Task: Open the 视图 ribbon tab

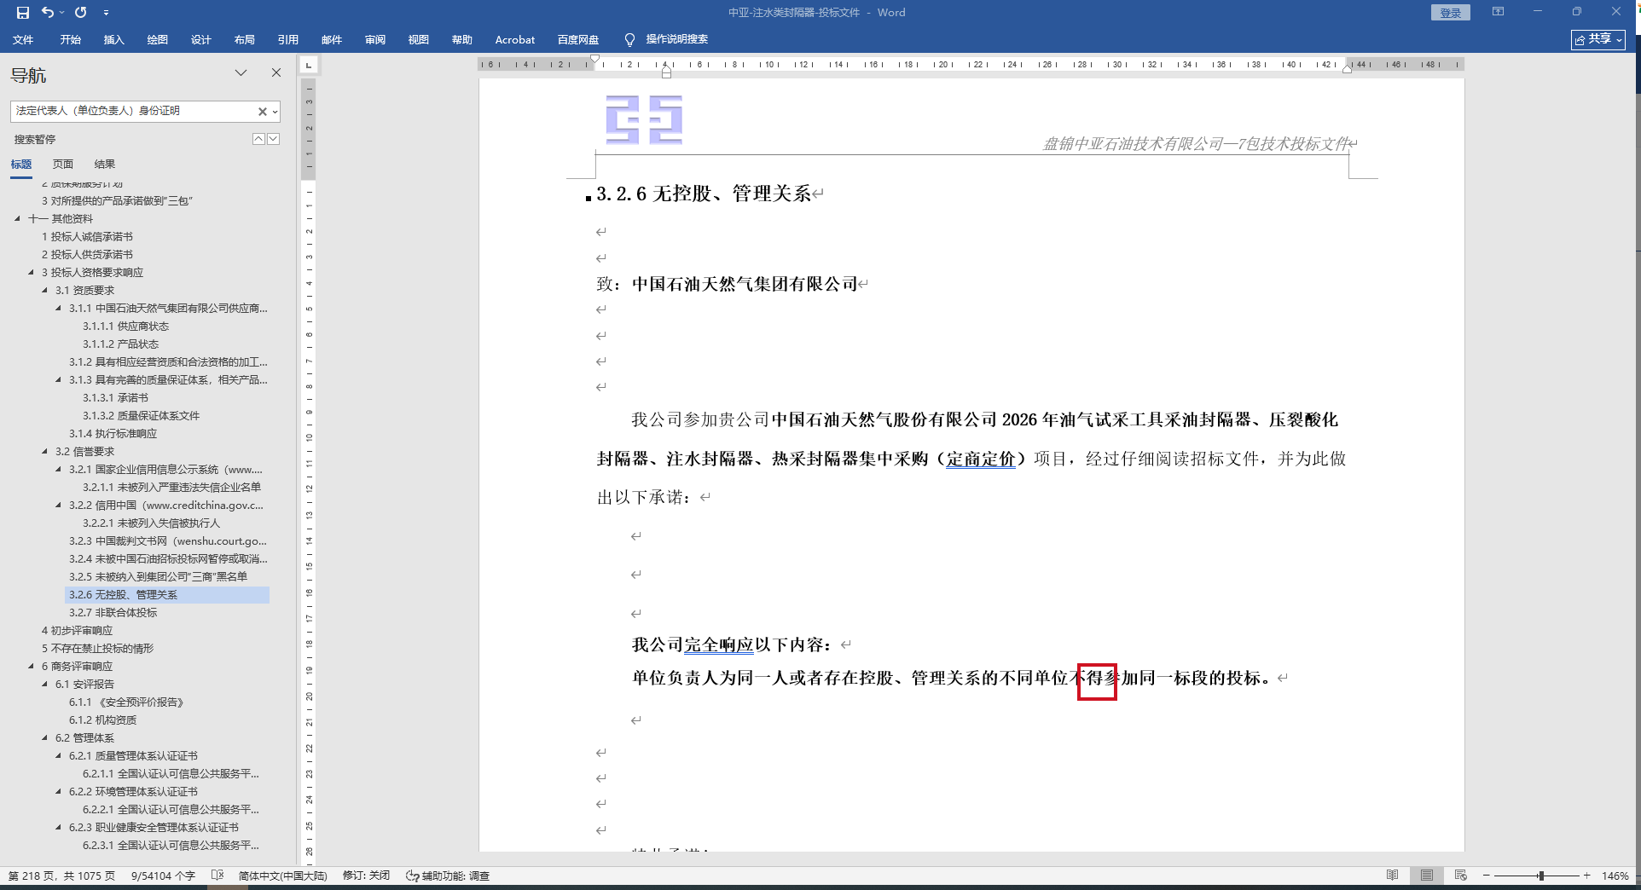Action: point(418,40)
